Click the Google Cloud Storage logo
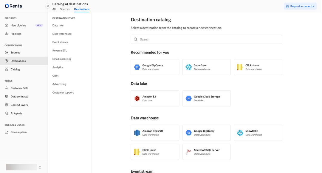The image size is (322, 173). pos(188,98)
